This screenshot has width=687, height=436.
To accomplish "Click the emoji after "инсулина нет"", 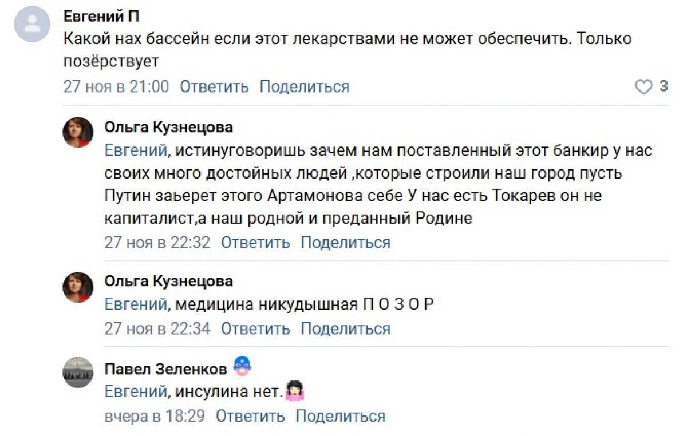I will pyautogui.click(x=295, y=391).
